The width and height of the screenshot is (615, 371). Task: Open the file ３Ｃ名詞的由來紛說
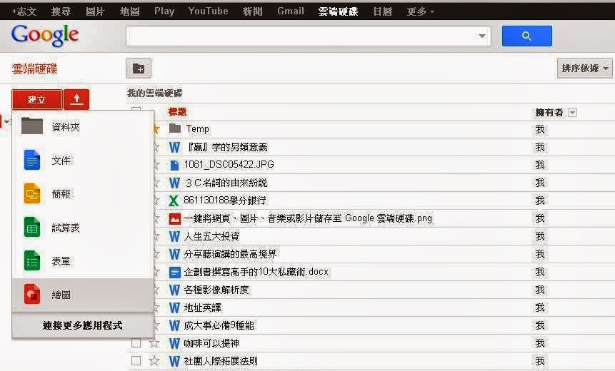tap(226, 183)
